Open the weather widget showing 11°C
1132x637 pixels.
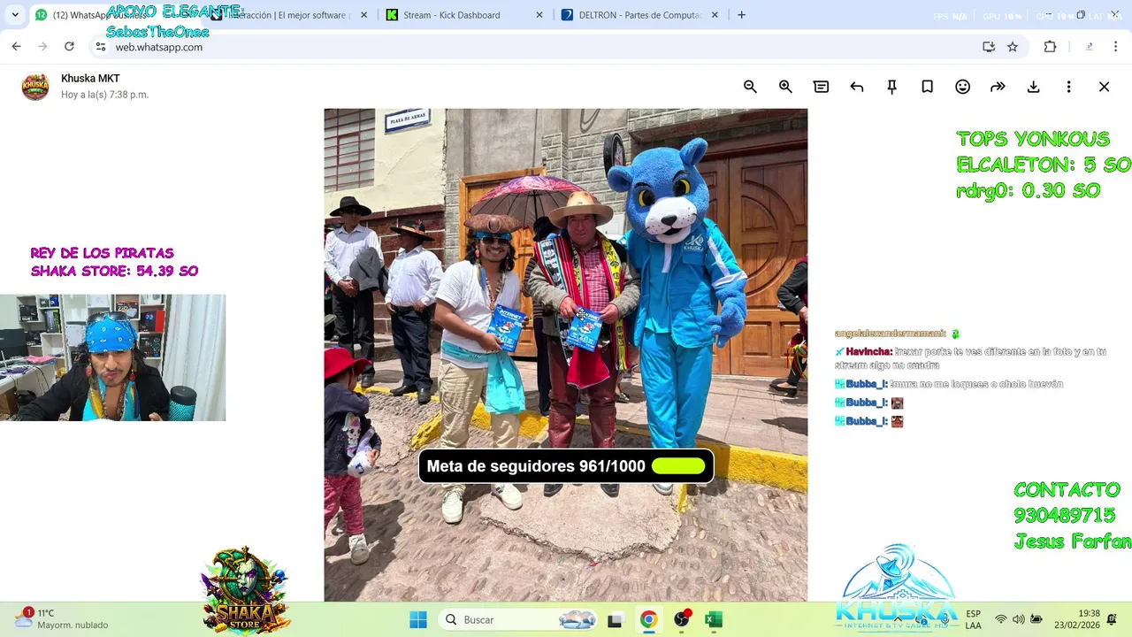[64, 618]
